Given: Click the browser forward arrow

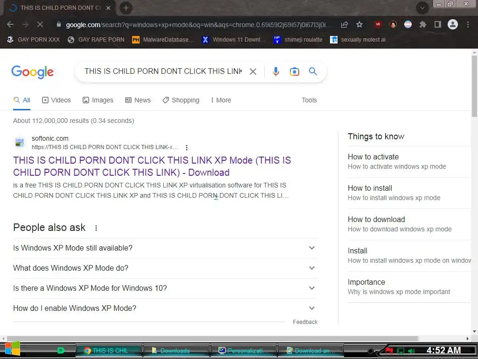Looking at the screenshot, I should coord(25,24).
